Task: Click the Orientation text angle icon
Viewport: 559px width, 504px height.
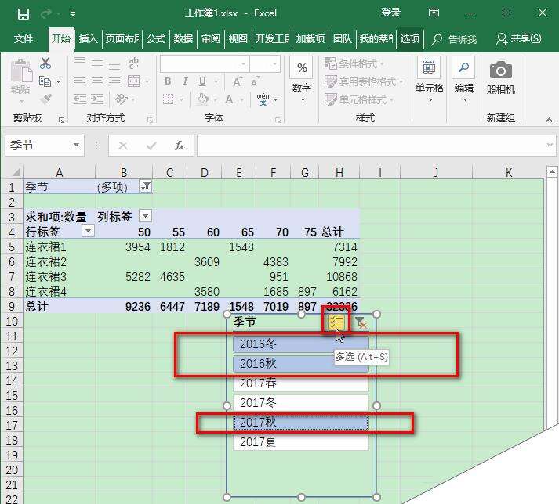Action: (122, 99)
